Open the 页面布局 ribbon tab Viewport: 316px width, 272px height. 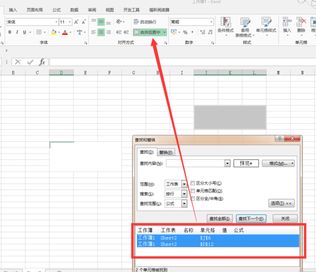[35, 10]
